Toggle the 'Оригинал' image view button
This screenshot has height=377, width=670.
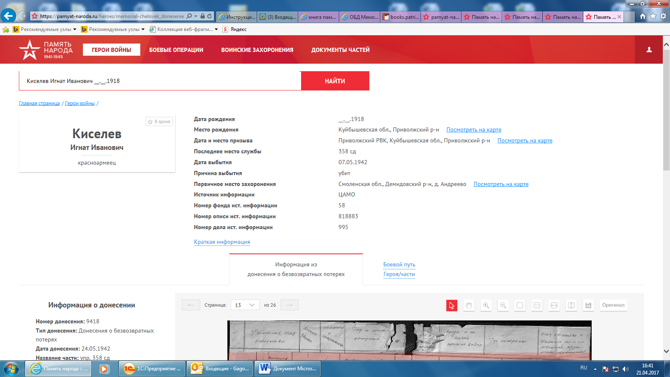pos(613,305)
